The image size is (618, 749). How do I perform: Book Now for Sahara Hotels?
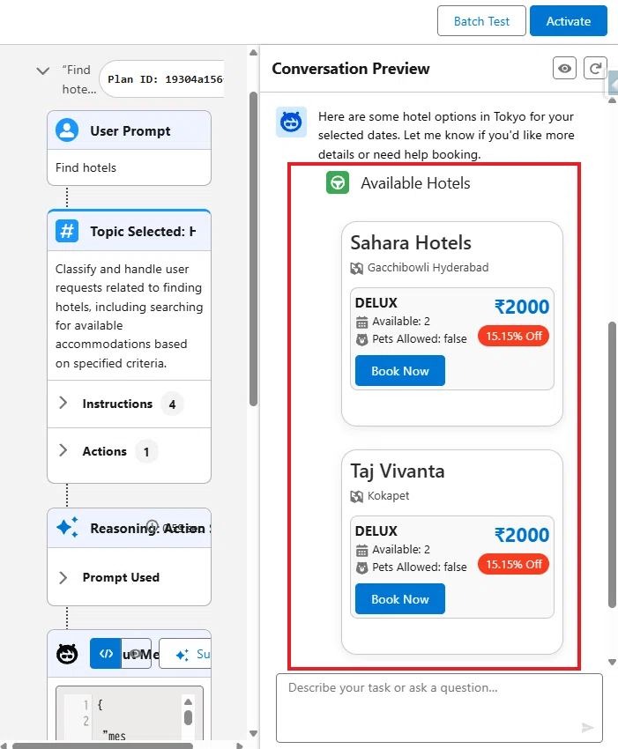pyautogui.click(x=400, y=371)
